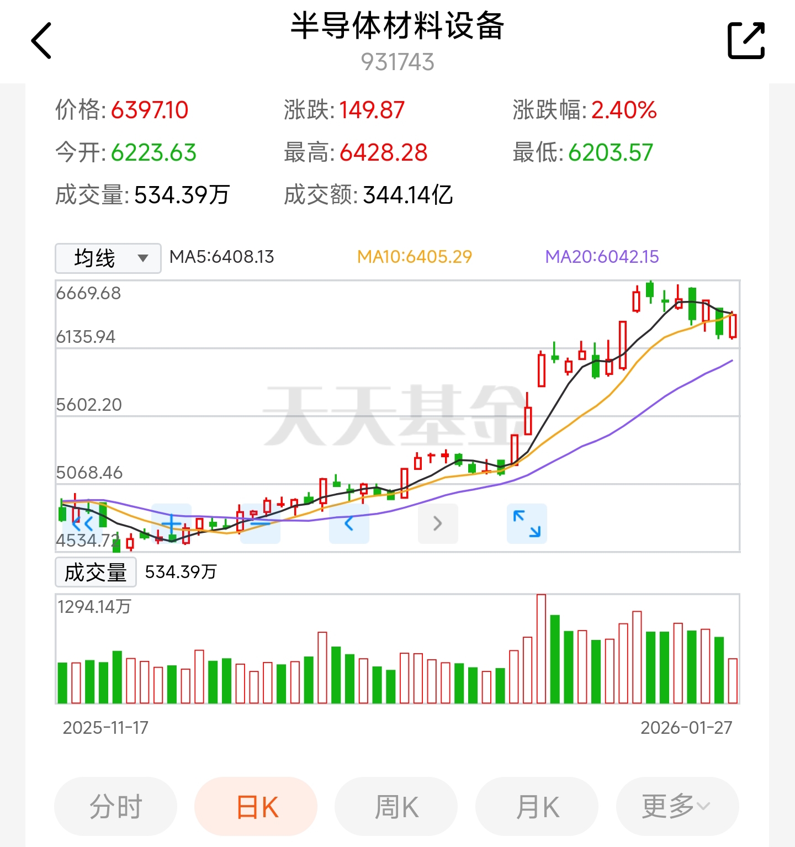Viewport: 795px width, 847px height.
Task: Tap the 1294.14万 volume axis label
Action: [94, 607]
